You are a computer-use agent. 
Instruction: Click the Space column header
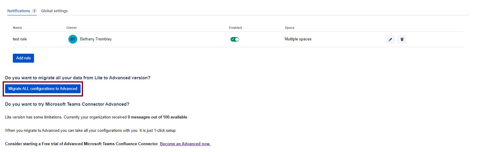tap(289, 28)
